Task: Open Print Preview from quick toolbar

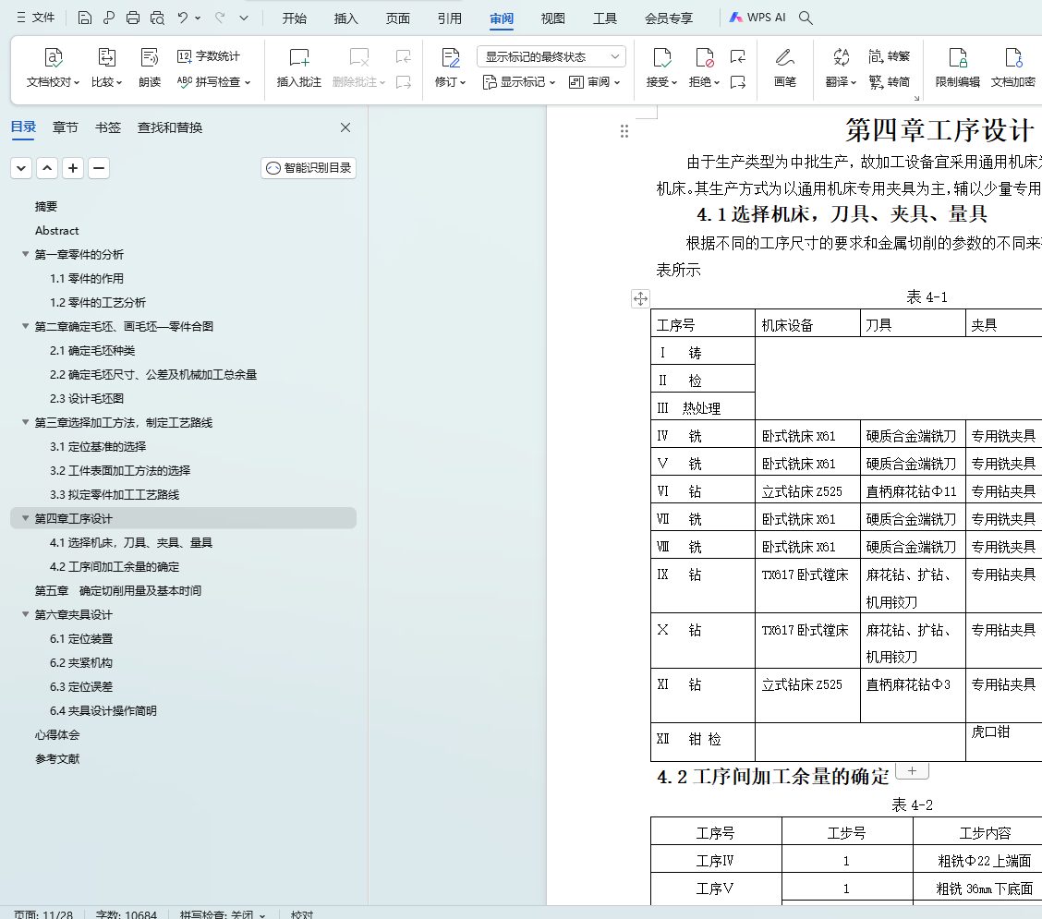Action: click(x=157, y=18)
